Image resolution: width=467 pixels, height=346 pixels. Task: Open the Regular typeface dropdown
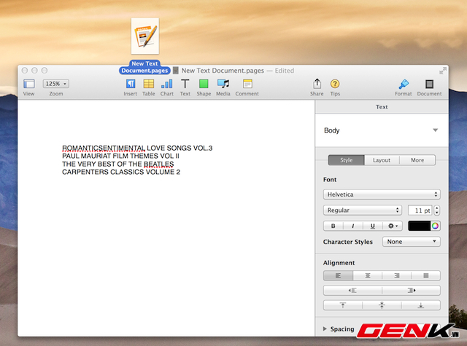coord(363,211)
